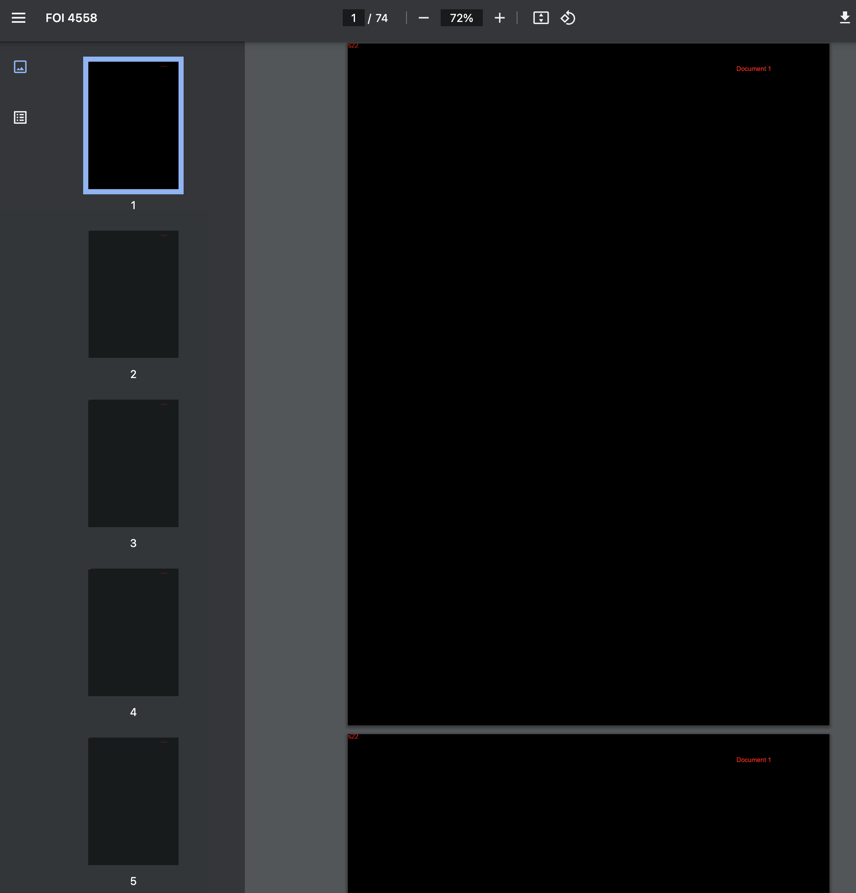Click the 72% zoom level field
This screenshot has height=893, width=856.
tap(461, 18)
